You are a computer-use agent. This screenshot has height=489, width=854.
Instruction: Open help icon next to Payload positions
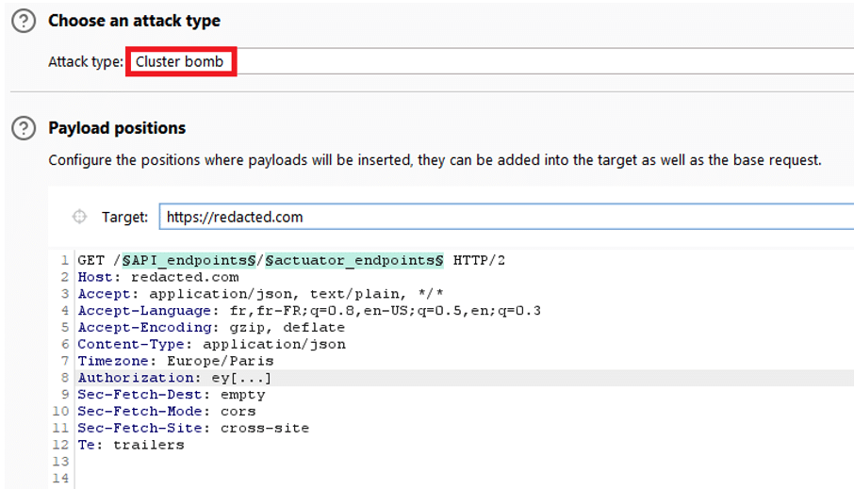[24, 128]
